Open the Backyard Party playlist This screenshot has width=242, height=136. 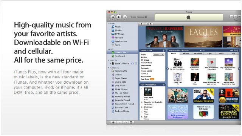(x=122, y=111)
